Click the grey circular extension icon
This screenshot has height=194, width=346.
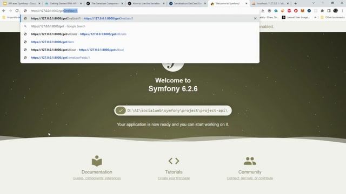pos(269,11)
